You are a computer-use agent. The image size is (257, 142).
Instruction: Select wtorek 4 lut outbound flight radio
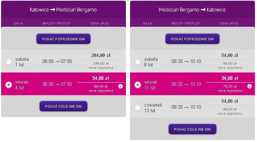9,85
